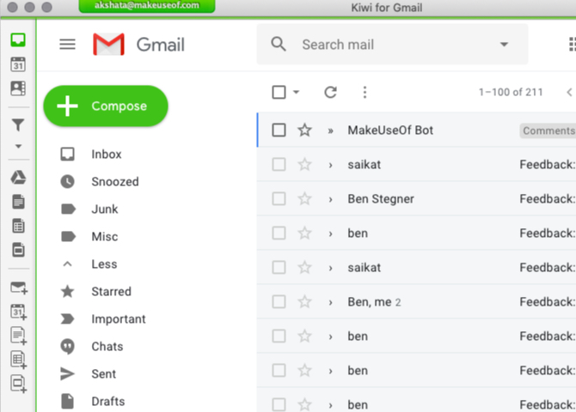Select the MakeUseOf Bot email checkbox
The image size is (576, 412).
point(279,130)
